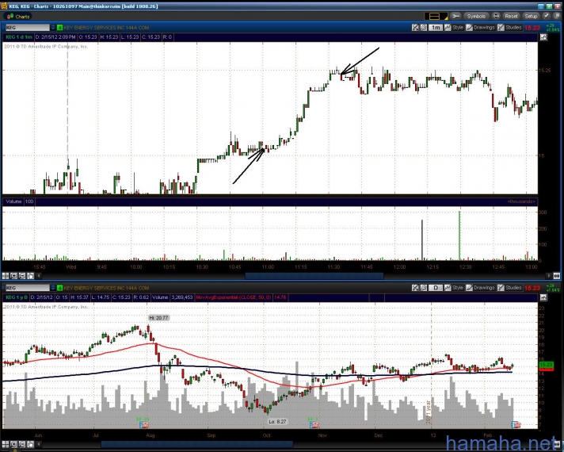Open Style menu in lower chart

[458, 288]
